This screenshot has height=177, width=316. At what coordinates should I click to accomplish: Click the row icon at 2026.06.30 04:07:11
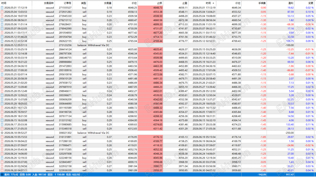(x=2, y=170)
